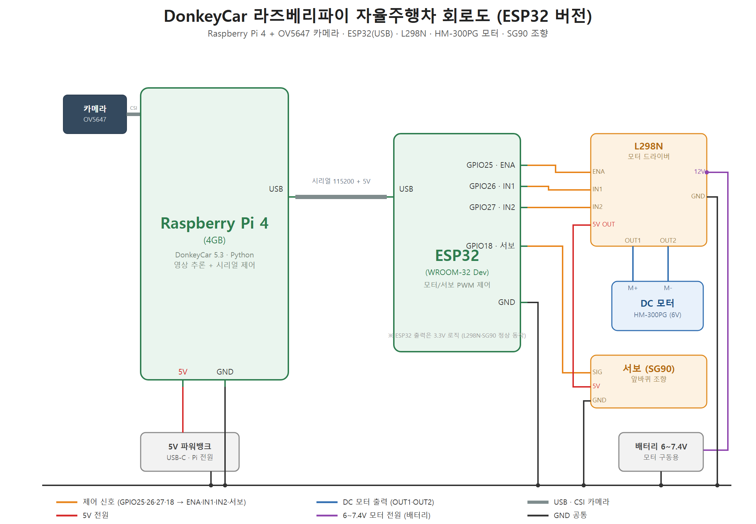Select the red 5V 전원 legend line
Image resolution: width=756 pixels, height=524 pixels.
tap(67, 516)
